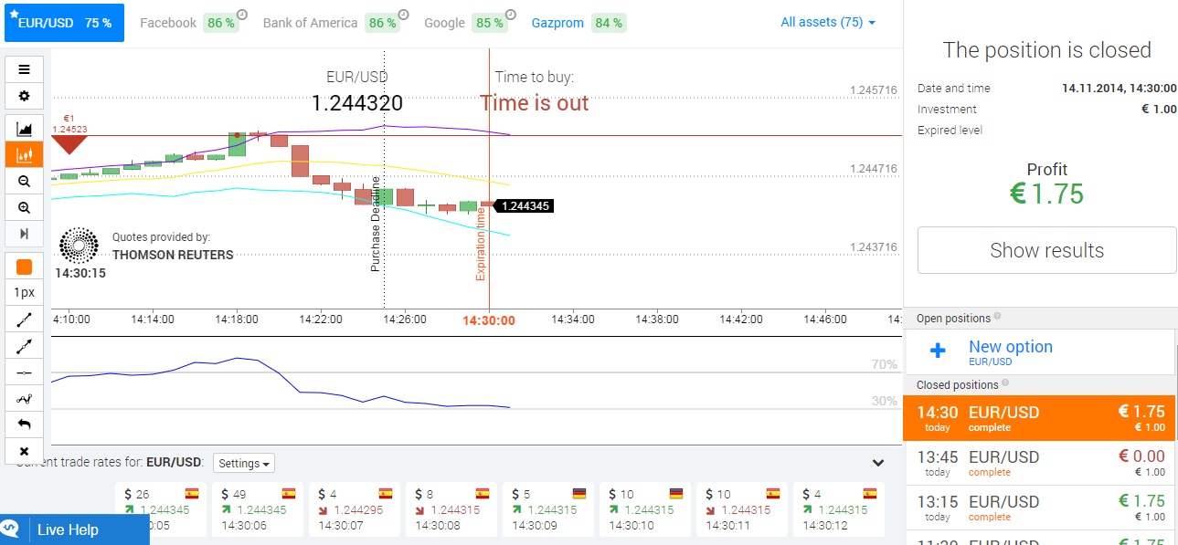Click the Time is out message
The image size is (1178, 545).
(x=535, y=103)
